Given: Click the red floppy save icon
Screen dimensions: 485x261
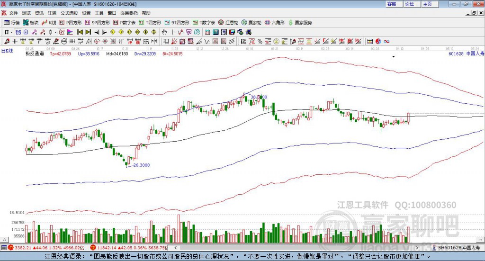Looking at the screenshot, I should coord(232,32).
